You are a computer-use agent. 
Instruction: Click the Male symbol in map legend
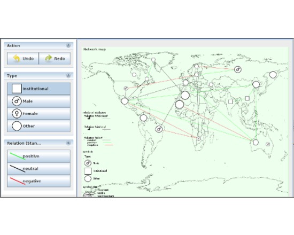tap(88, 163)
